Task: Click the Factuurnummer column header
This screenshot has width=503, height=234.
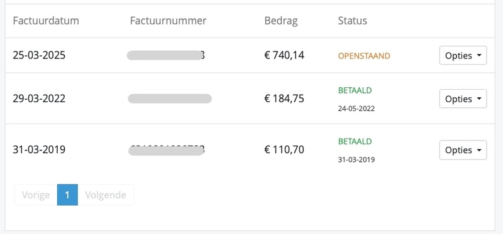Action: coord(168,21)
